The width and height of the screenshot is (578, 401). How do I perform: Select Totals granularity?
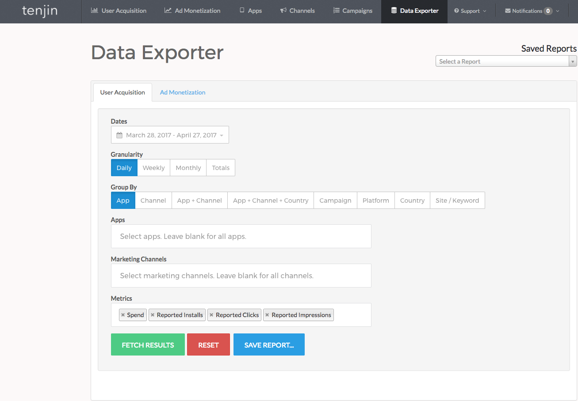click(x=221, y=168)
